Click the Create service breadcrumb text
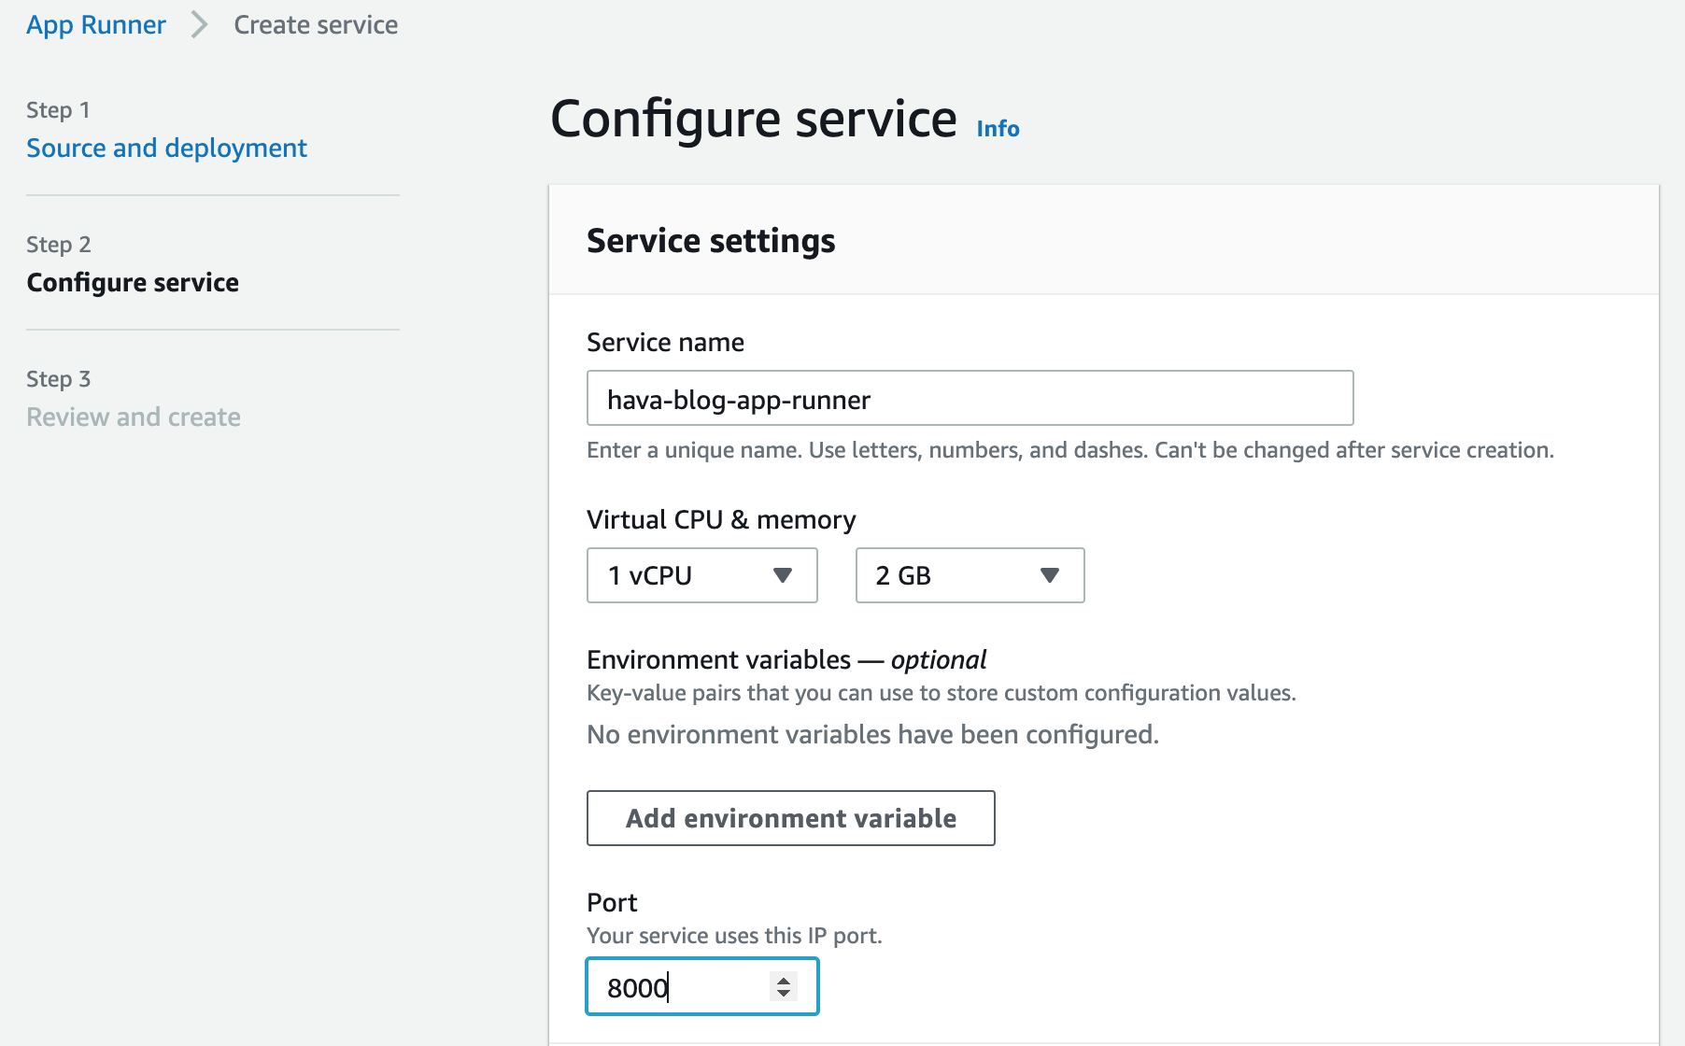The image size is (1685, 1046). click(316, 24)
